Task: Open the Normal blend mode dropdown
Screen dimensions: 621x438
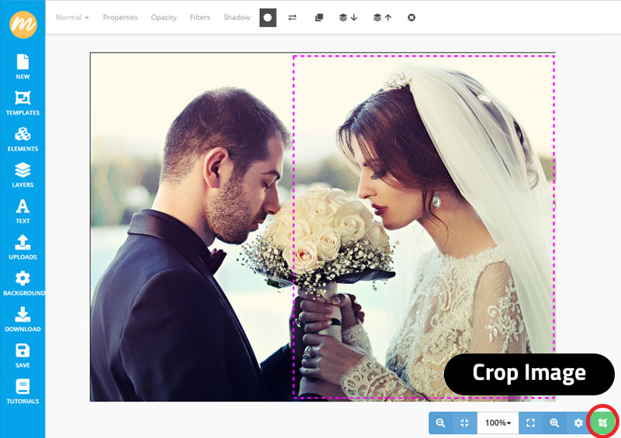Action: pyautogui.click(x=72, y=17)
